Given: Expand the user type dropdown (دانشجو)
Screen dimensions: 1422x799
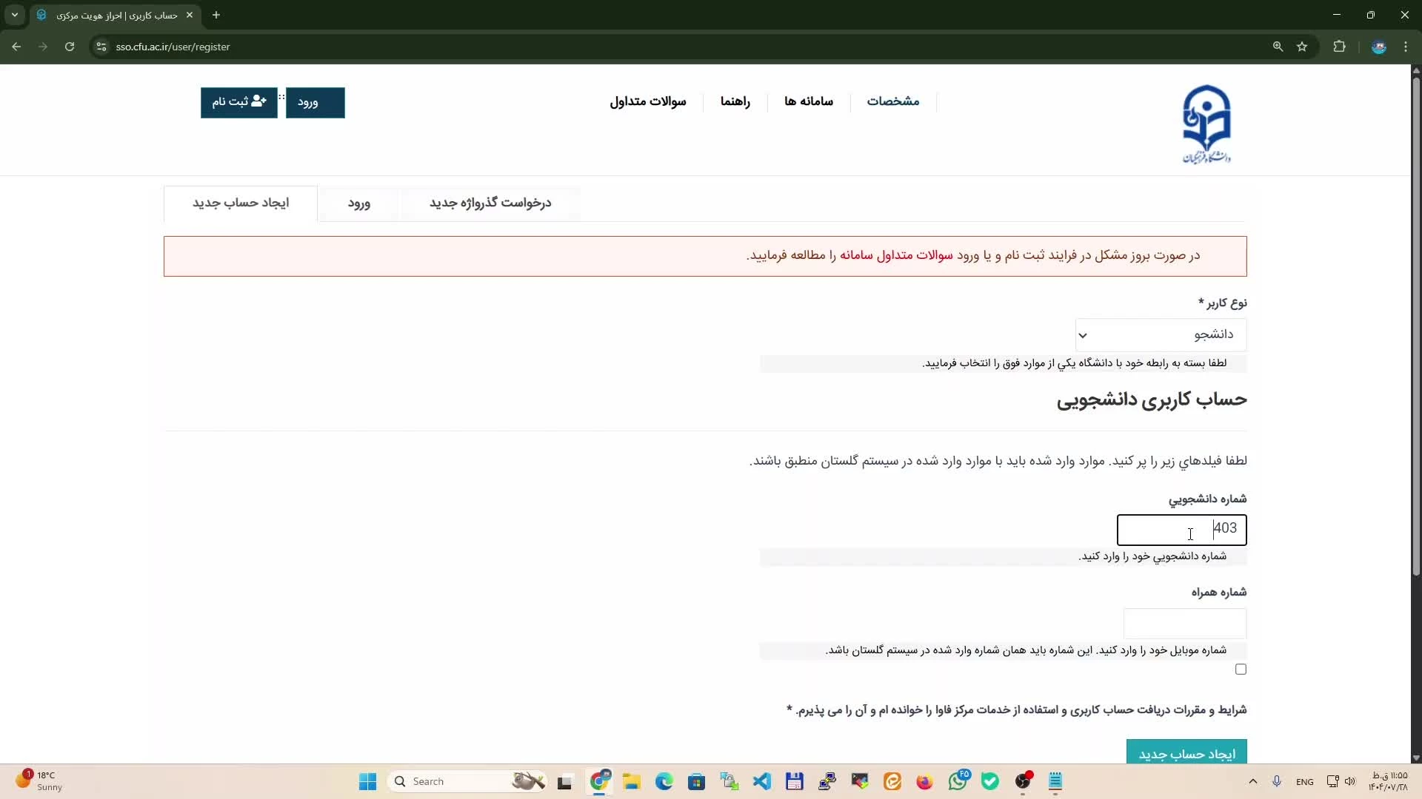Looking at the screenshot, I should pyautogui.click(x=1161, y=335).
